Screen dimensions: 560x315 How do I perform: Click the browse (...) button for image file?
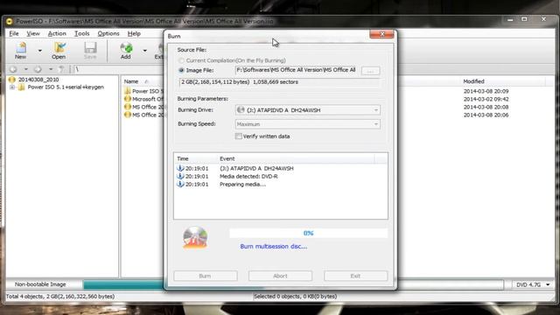click(370, 71)
